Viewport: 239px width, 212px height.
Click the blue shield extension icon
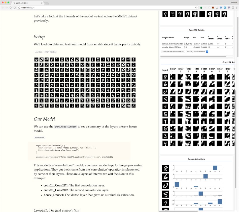click(x=221, y=8)
